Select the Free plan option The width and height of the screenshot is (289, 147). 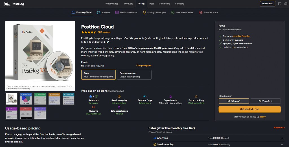tap(98, 75)
